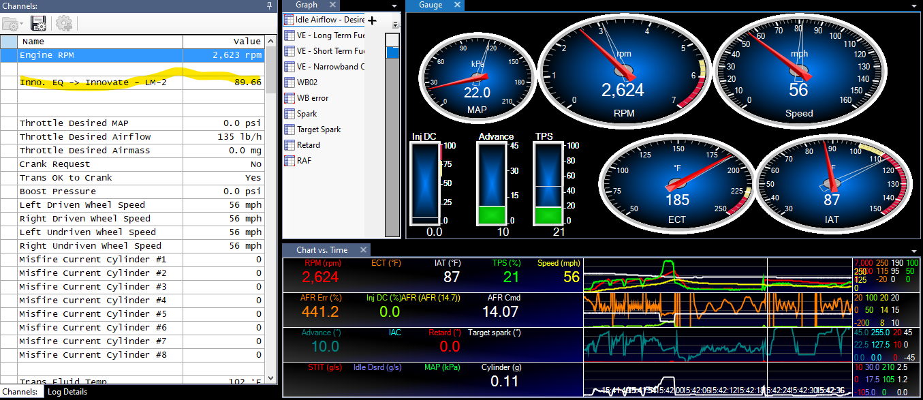Switch to the Graph tab
The height and width of the screenshot is (400, 923).
(x=306, y=5)
